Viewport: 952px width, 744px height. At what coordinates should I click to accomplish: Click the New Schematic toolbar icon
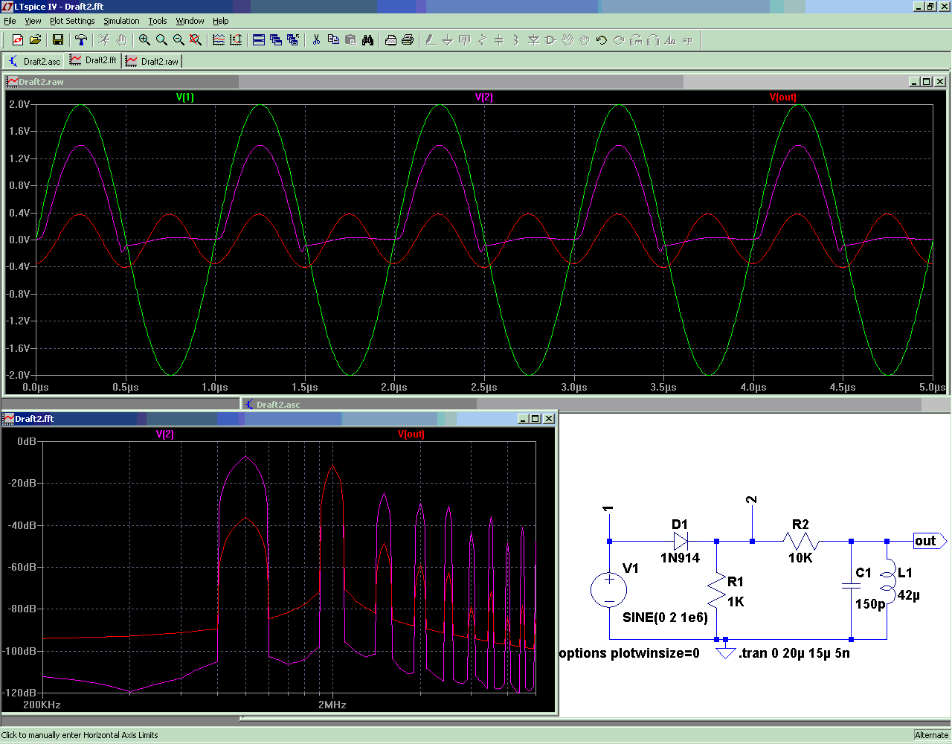18,40
